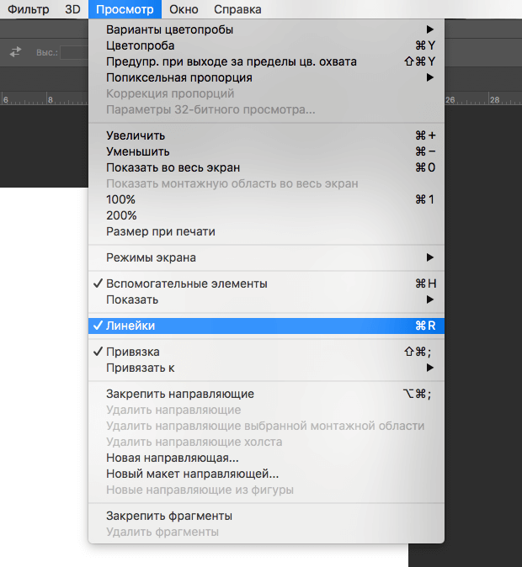Image resolution: width=522 pixels, height=567 pixels.
Task: Open the Справка help menu
Action: (x=237, y=9)
